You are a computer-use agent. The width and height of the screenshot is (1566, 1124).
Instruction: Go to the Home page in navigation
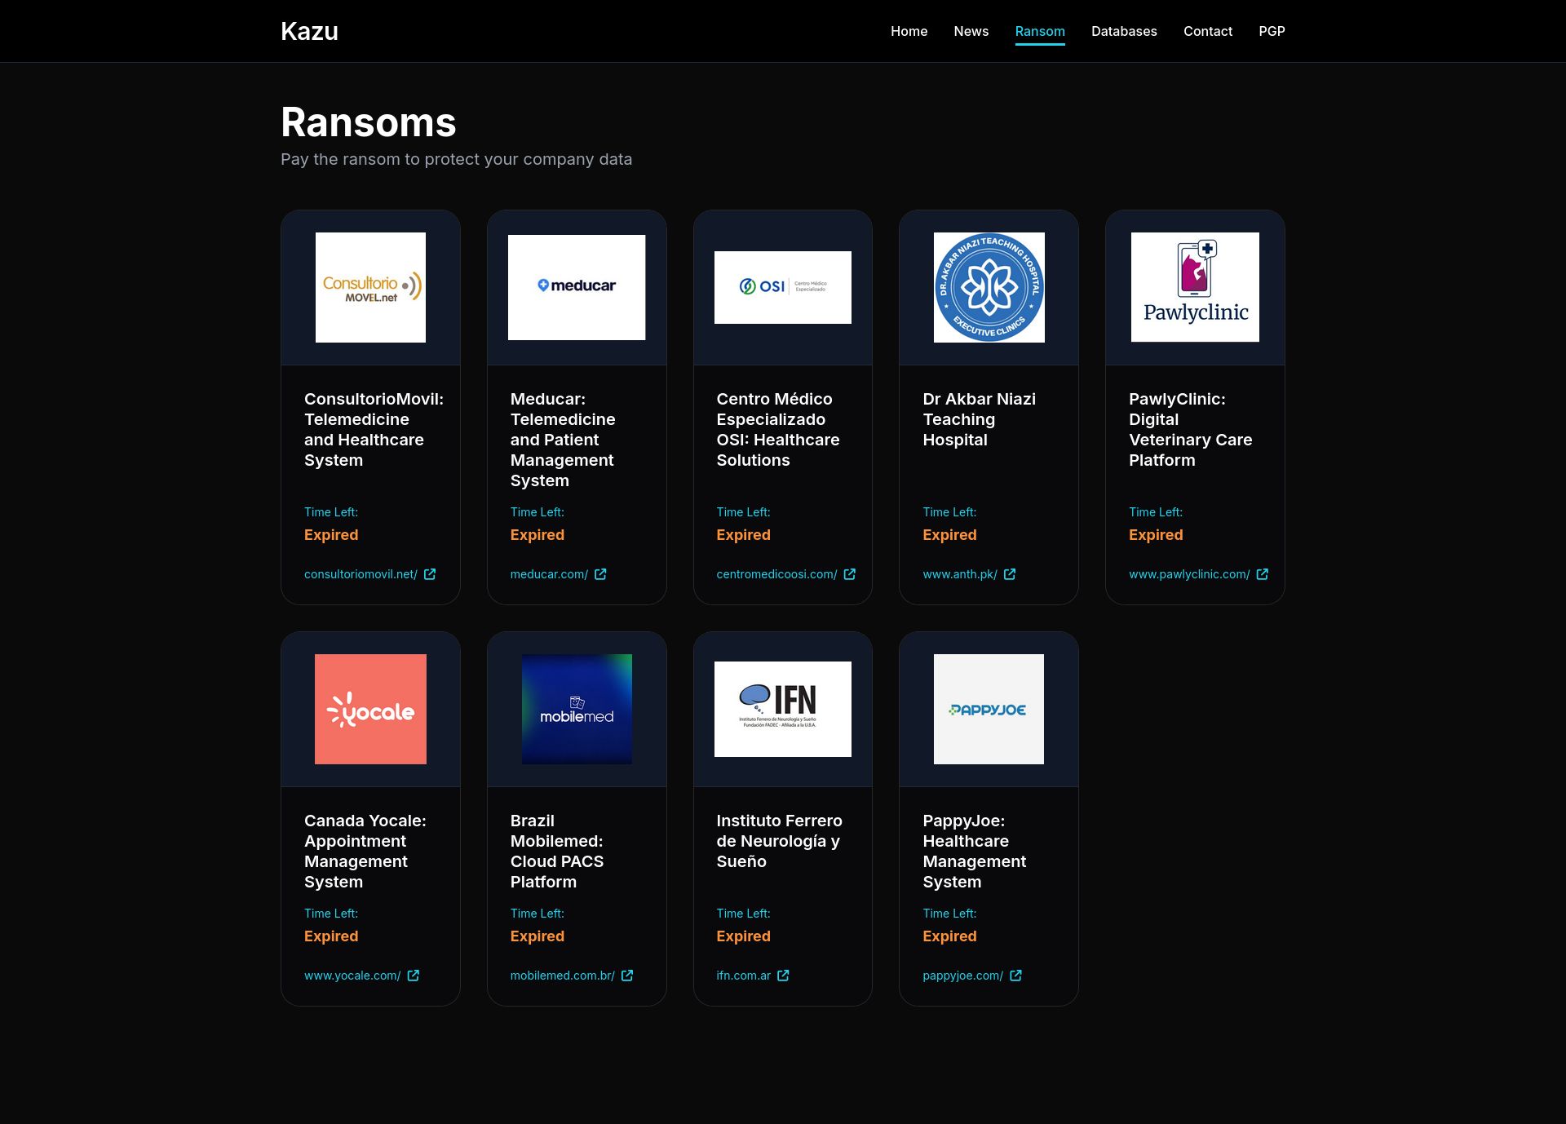(x=909, y=31)
